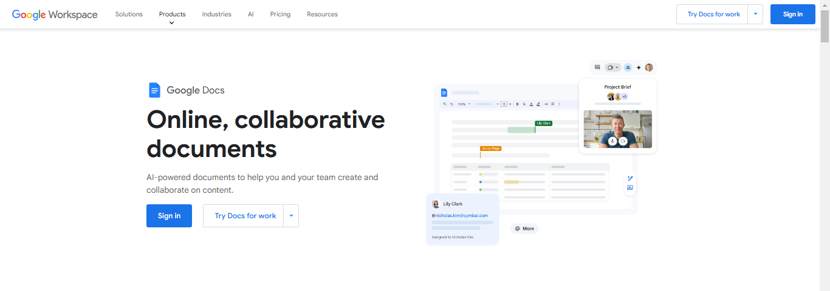Open the dropdown arrow beside hero Try Docs for work
The image size is (830, 291).
pos(291,216)
